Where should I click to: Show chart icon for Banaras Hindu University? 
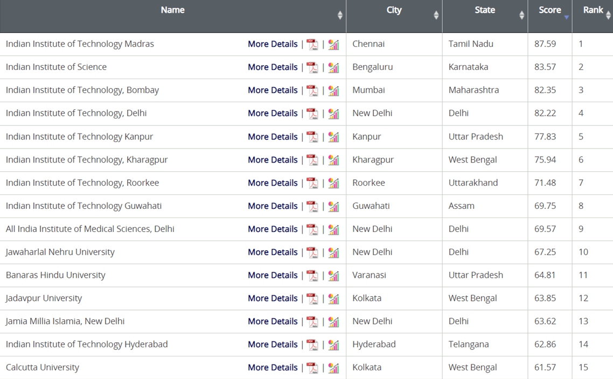point(333,276)
